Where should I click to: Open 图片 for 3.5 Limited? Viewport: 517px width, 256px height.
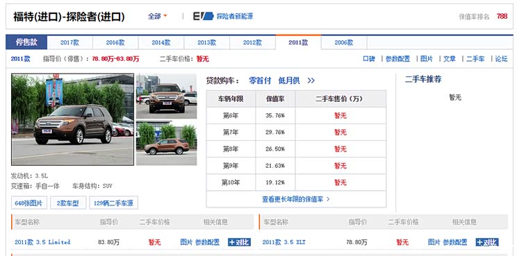pos(186,242)
